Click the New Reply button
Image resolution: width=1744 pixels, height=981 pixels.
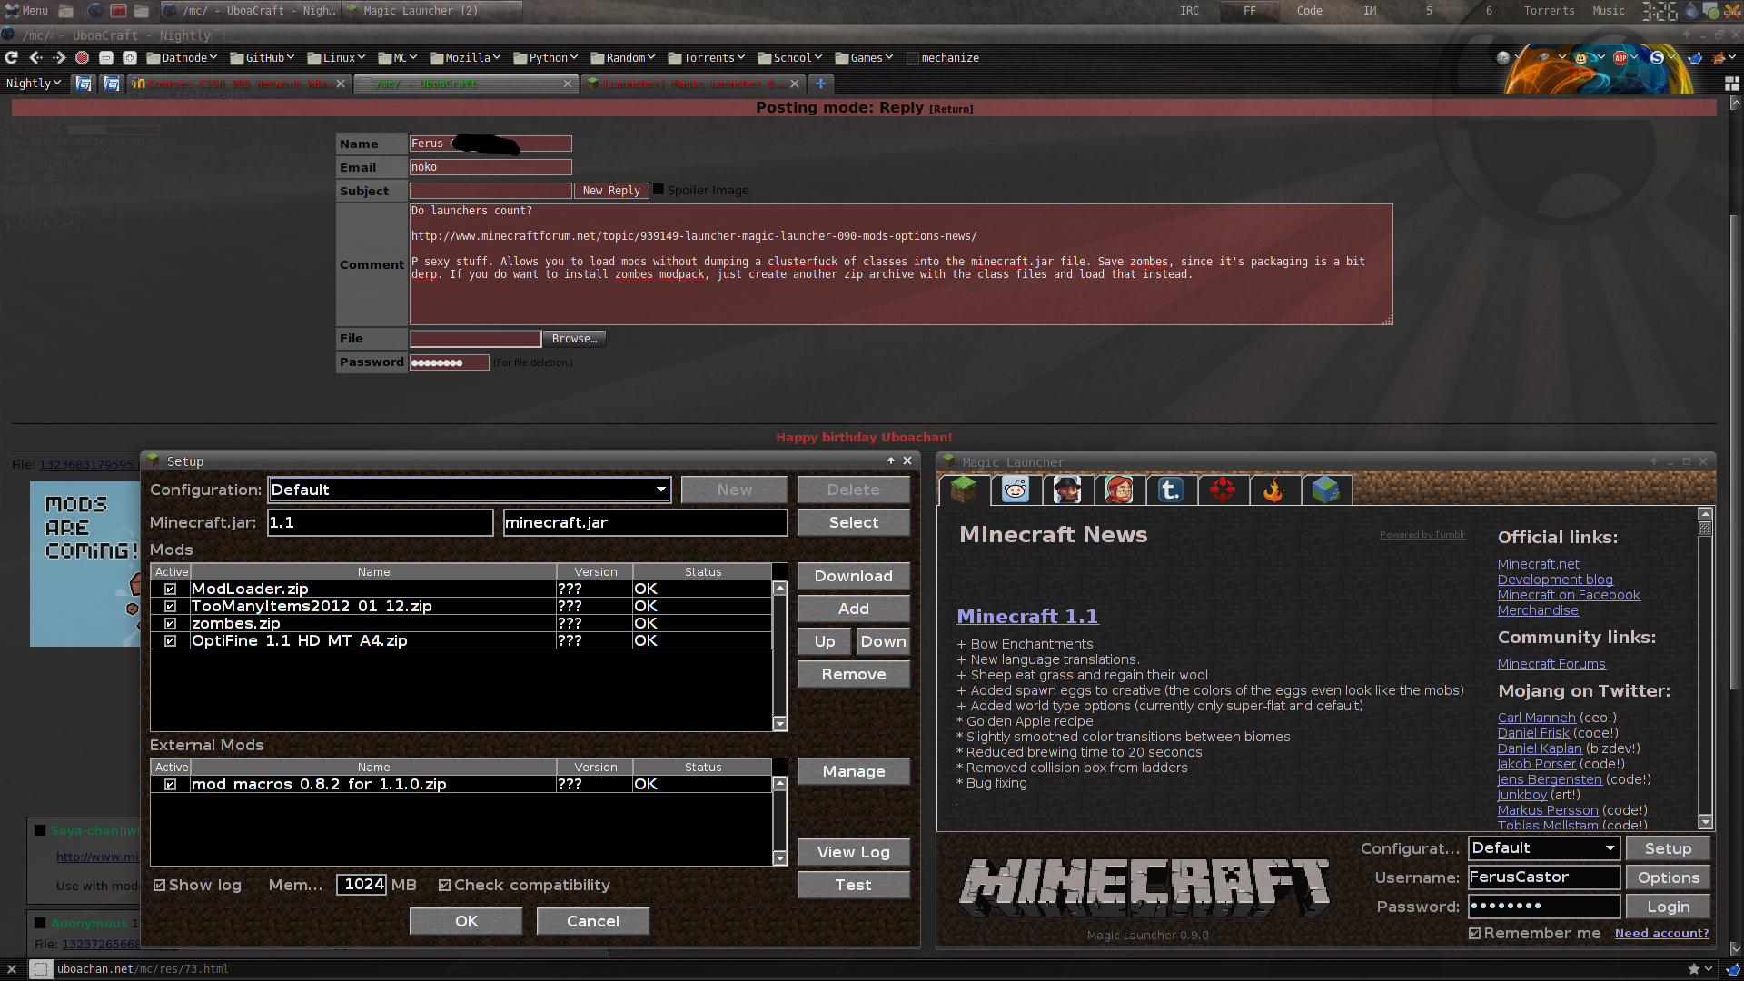coord(611,191)
